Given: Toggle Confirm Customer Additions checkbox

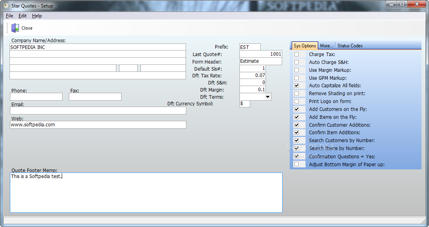Looking at the screenshot, I should click(x=296, y=125).
